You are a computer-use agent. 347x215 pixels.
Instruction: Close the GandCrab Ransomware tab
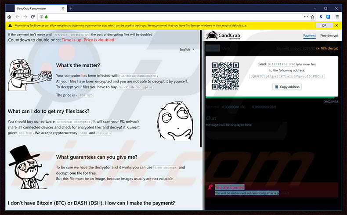63,8
